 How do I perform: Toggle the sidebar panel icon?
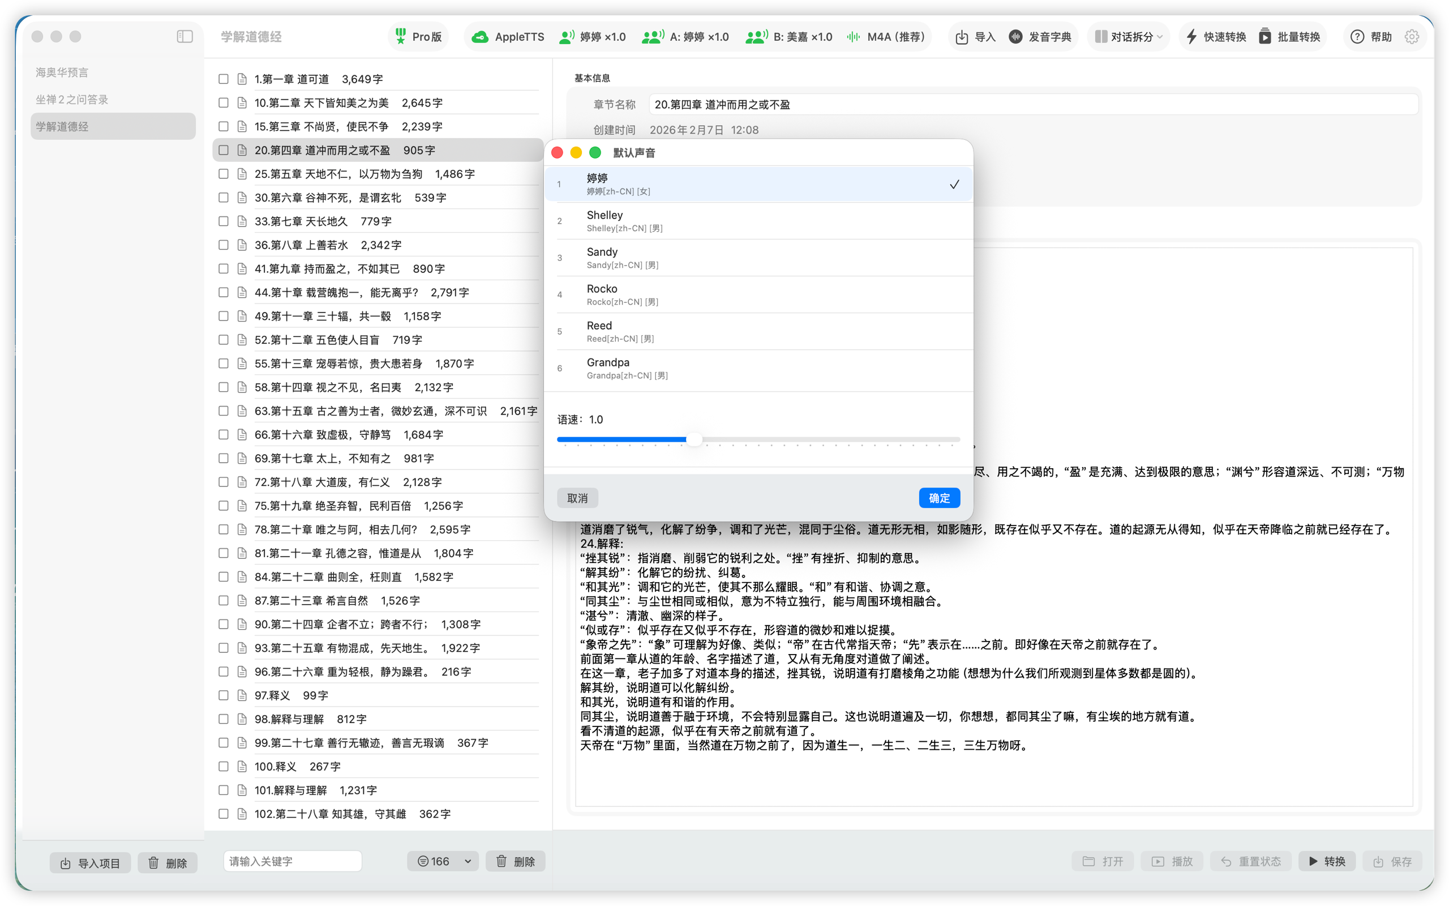coord(185,37)
